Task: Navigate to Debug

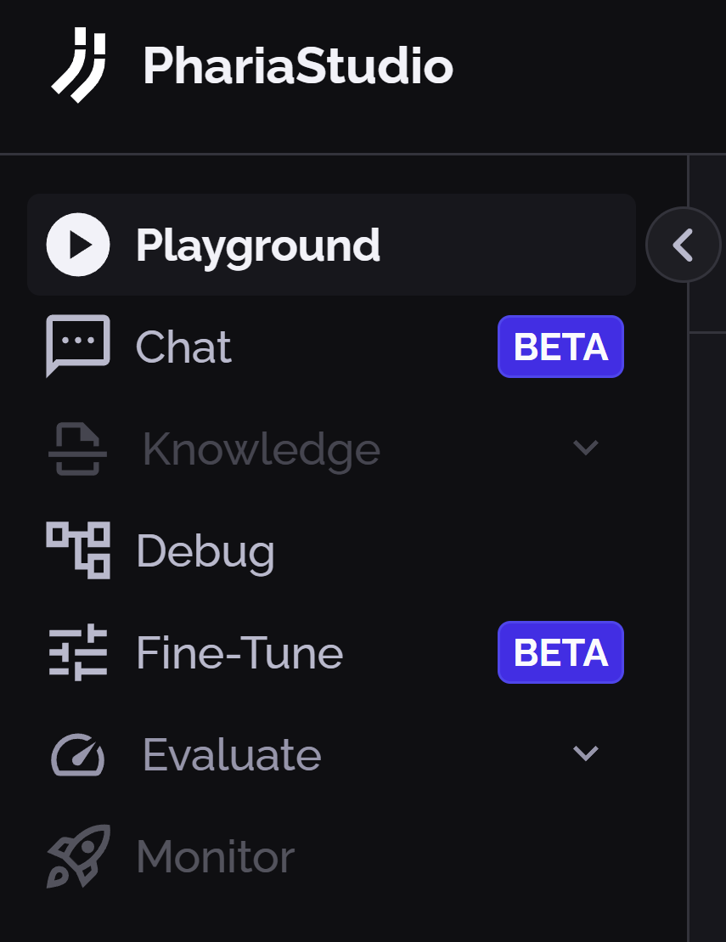Action: (x=205, y=550)
